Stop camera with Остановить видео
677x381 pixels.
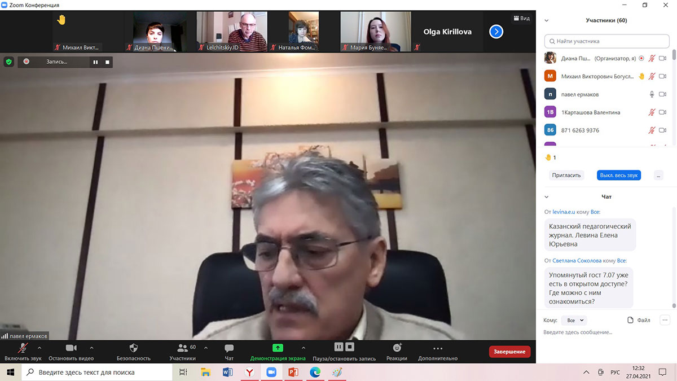tap(71, 352)
